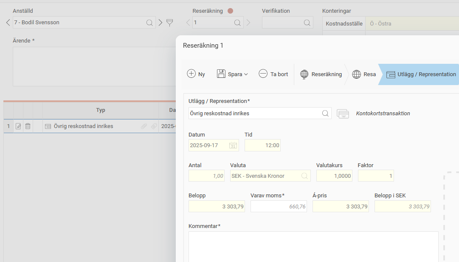Click the search icon in Verifikation field
This screenshot has width=459, height=262.
tap(307, 23)
